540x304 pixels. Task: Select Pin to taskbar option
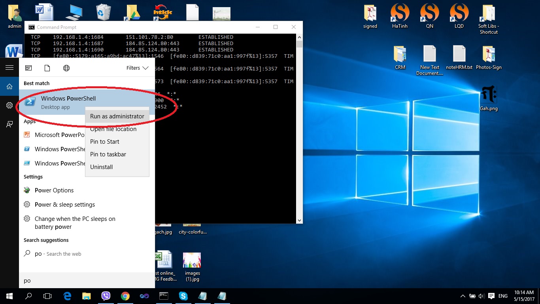pyautogui.click(x=108, y=154)
